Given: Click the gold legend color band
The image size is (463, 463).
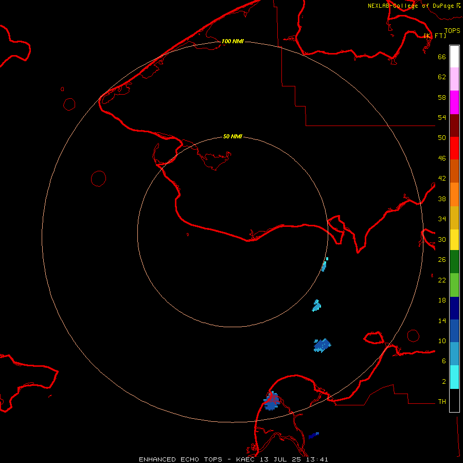Looking at the screenshot, I should (454, 218).
